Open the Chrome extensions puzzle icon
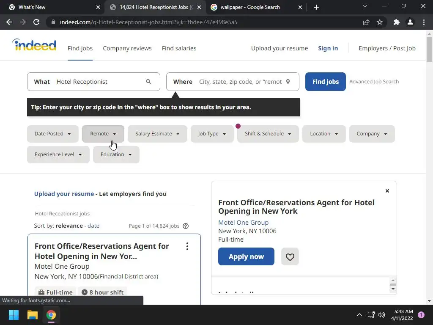Viewport: 433px width, 325px height. point(397,22)
